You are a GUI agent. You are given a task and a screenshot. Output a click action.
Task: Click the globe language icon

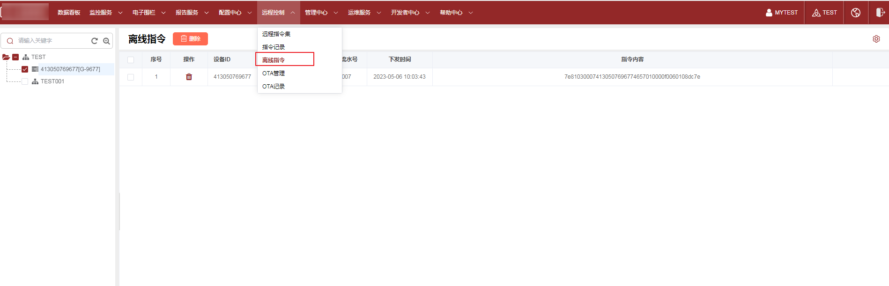(x=855, y=13)
